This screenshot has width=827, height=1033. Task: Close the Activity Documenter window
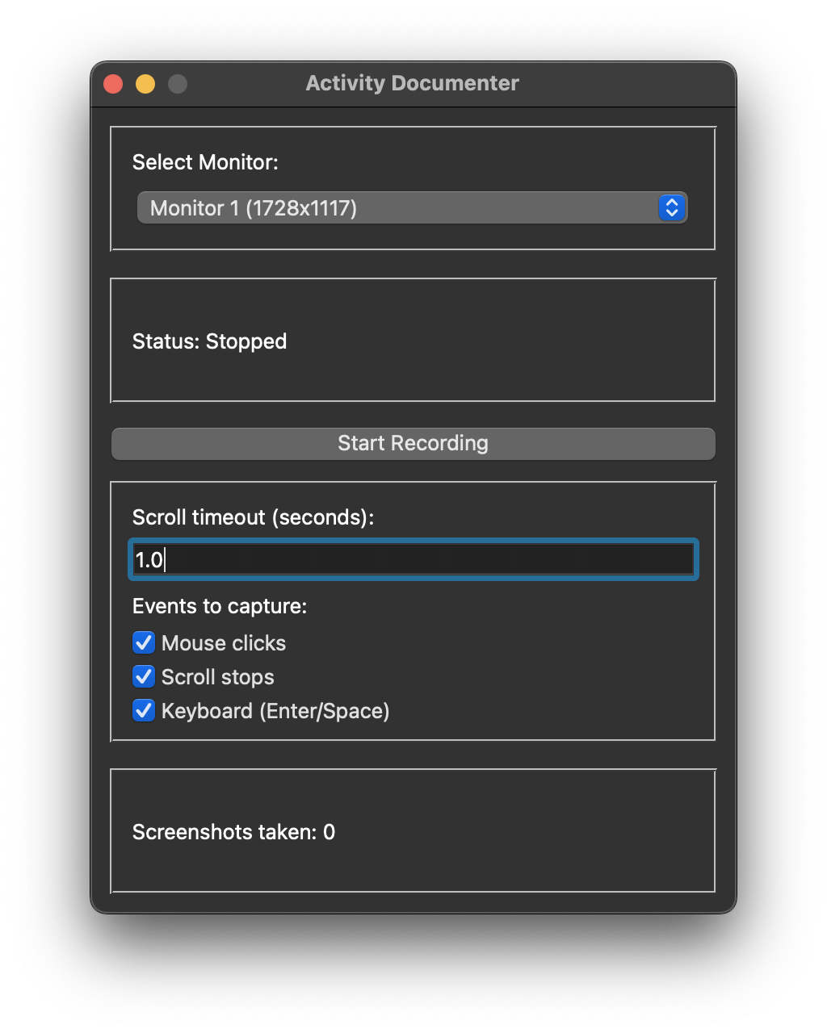(x=113, y=84)
